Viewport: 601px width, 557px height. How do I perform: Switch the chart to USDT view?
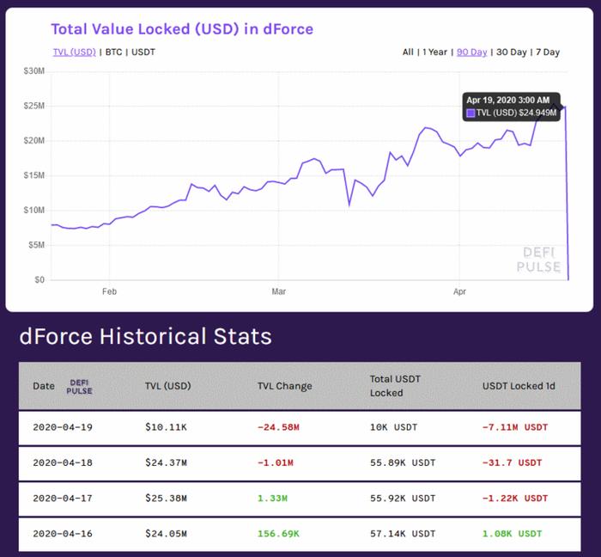[143, 52]
